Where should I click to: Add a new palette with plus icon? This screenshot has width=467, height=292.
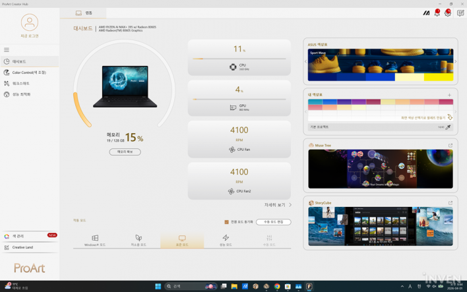(x=450, y=95)
